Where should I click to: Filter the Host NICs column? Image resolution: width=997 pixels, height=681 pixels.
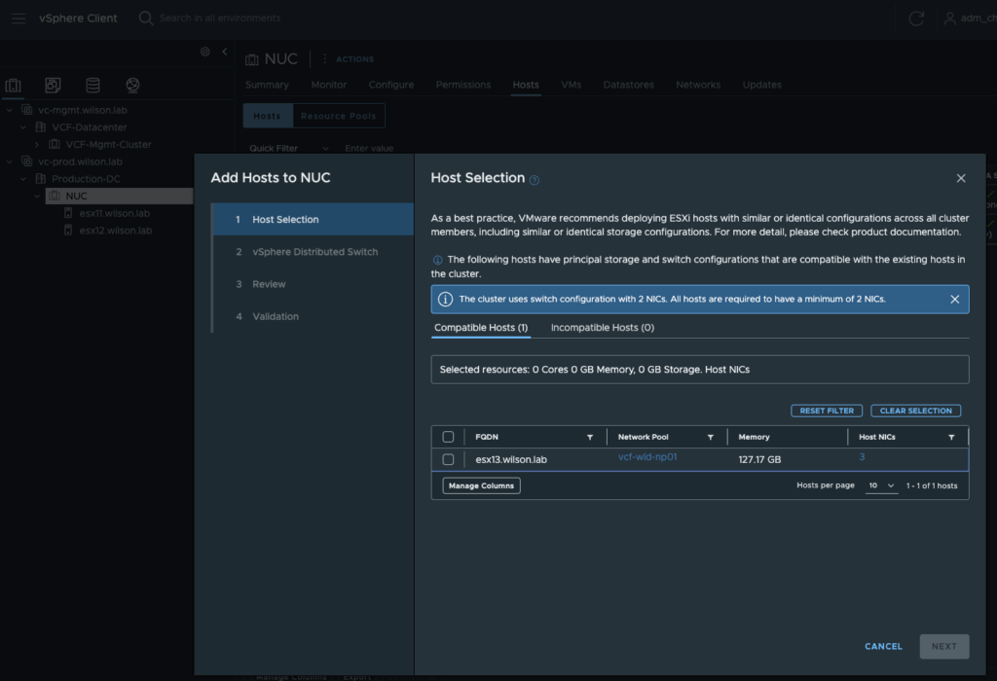(951, 437)
